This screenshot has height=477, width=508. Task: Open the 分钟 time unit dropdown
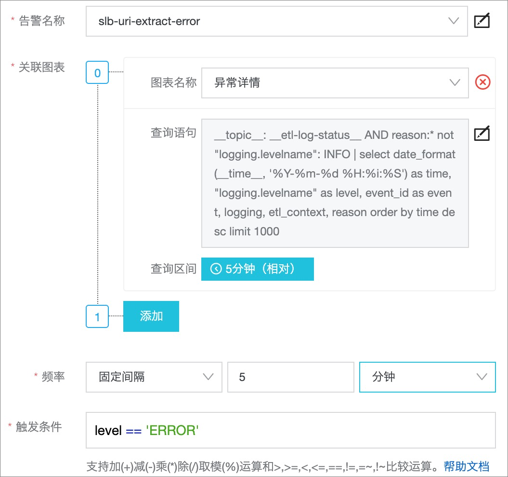point(427,377)
